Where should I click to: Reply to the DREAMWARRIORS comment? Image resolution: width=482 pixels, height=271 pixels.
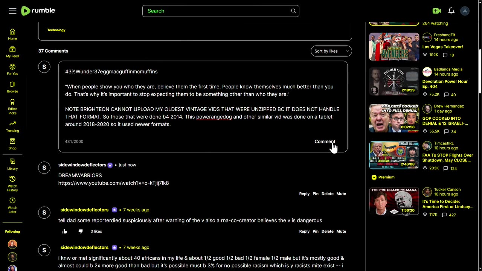[x=304, y=194]
